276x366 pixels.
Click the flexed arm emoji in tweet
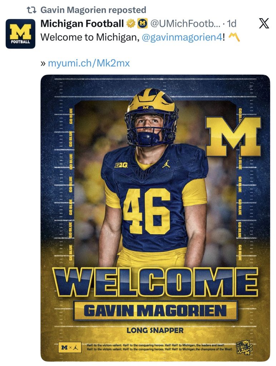pos(234,37)
